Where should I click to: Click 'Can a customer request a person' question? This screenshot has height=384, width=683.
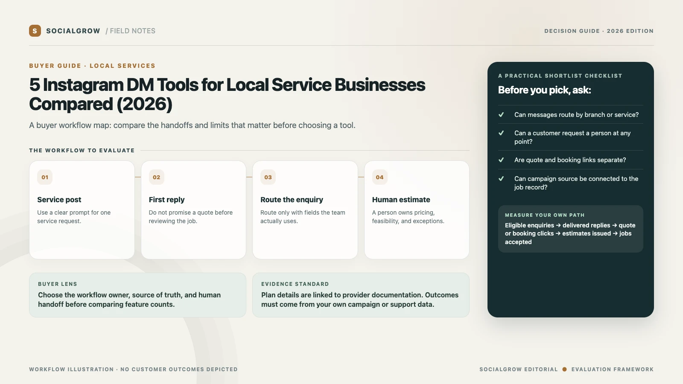[572, 137]
